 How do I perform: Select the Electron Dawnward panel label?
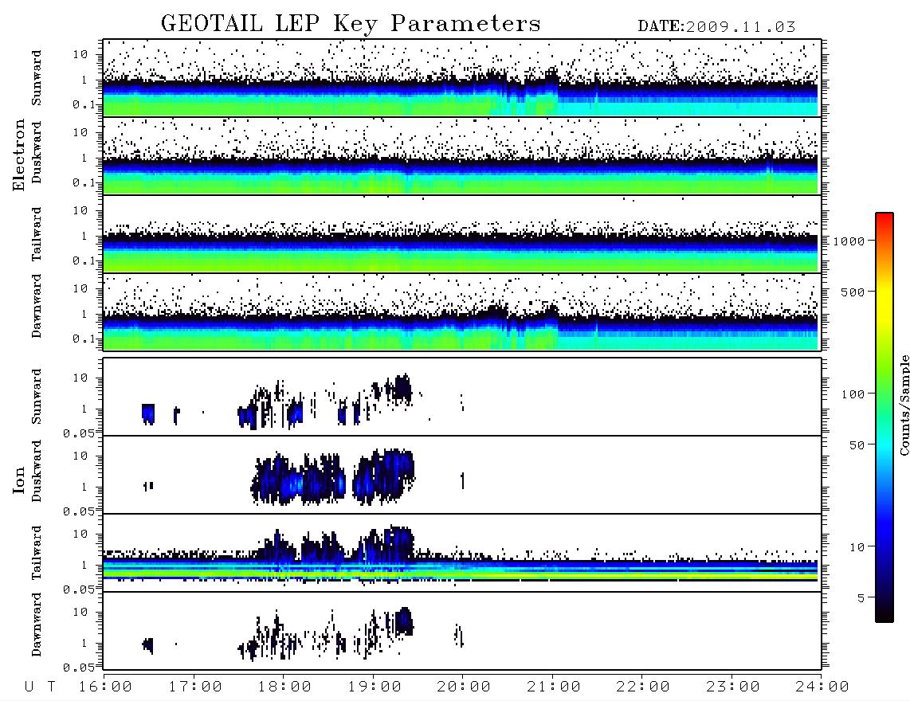37,306
